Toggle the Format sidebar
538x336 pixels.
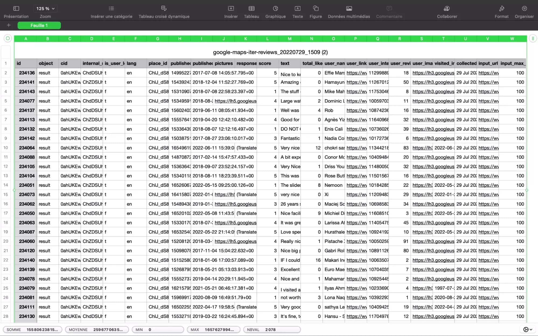click(502, 12)
